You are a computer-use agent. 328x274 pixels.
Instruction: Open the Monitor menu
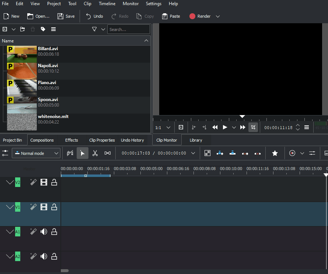130,4
